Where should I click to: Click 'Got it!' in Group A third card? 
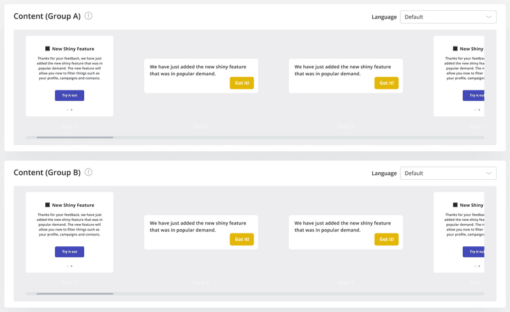pyautogui.click(x=386, y=83)
